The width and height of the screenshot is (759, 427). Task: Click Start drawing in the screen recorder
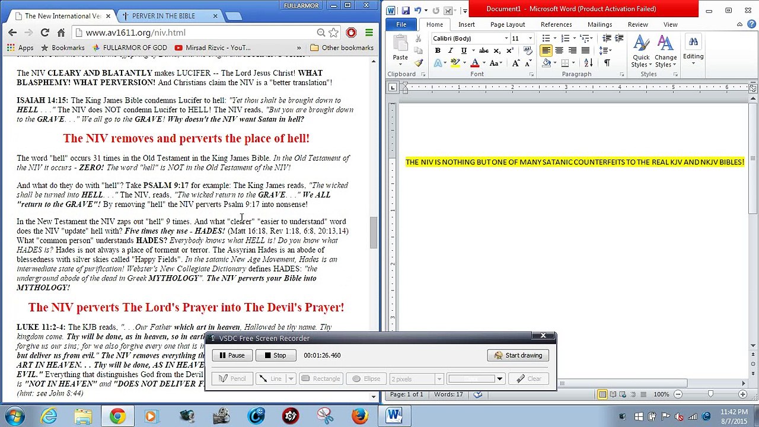click(x=518, y=355)
